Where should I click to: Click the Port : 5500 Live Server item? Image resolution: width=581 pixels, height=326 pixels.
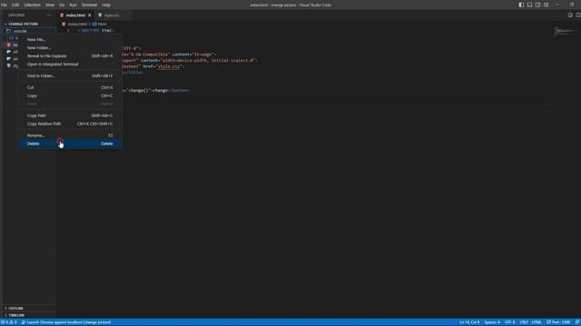[x=558, y=322]
